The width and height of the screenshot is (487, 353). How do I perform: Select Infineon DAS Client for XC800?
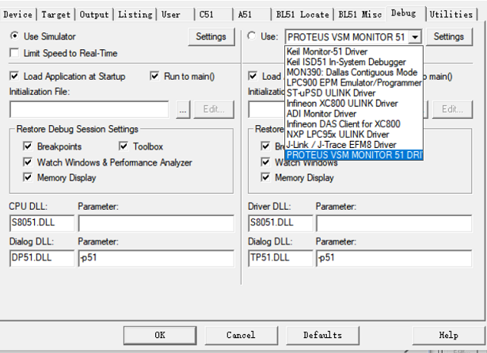[x=354, y=124]
